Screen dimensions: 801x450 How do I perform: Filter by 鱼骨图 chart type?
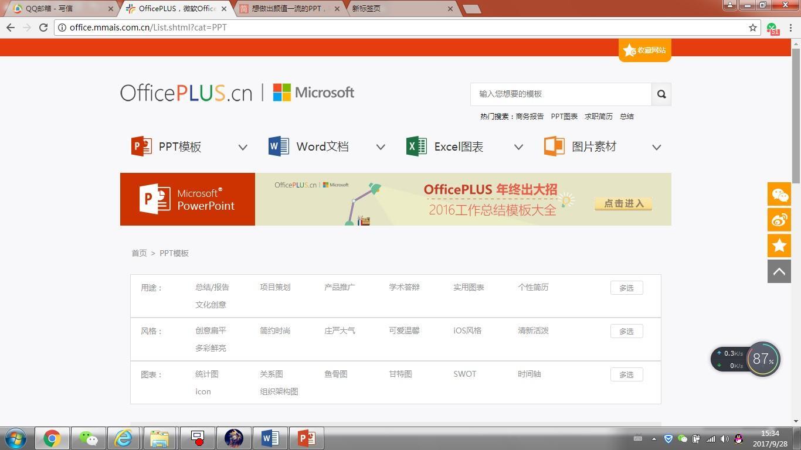tap(336, 374)
